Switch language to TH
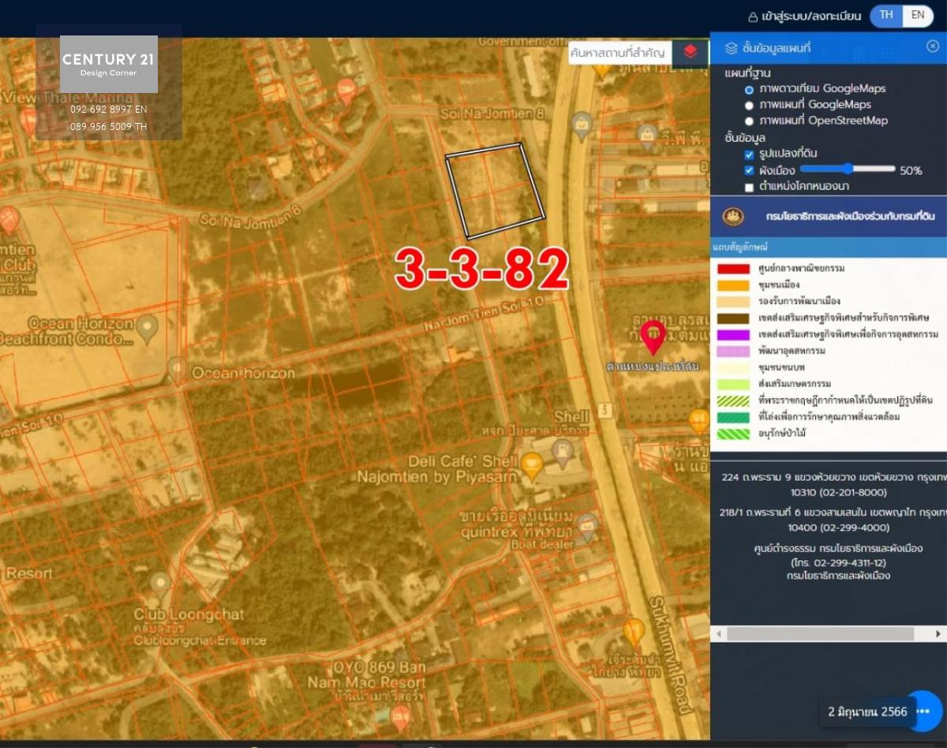Image resolution: width=947 pixels, height=748 pixels. coord(886,15)
